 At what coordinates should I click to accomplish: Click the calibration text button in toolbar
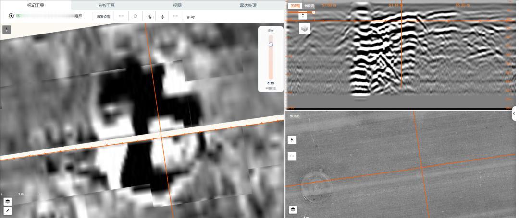[103, 16]
